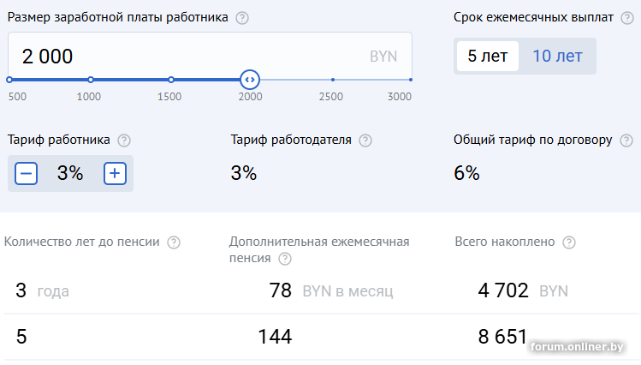Set salary slider to 1000 mark

coord(90,80)
